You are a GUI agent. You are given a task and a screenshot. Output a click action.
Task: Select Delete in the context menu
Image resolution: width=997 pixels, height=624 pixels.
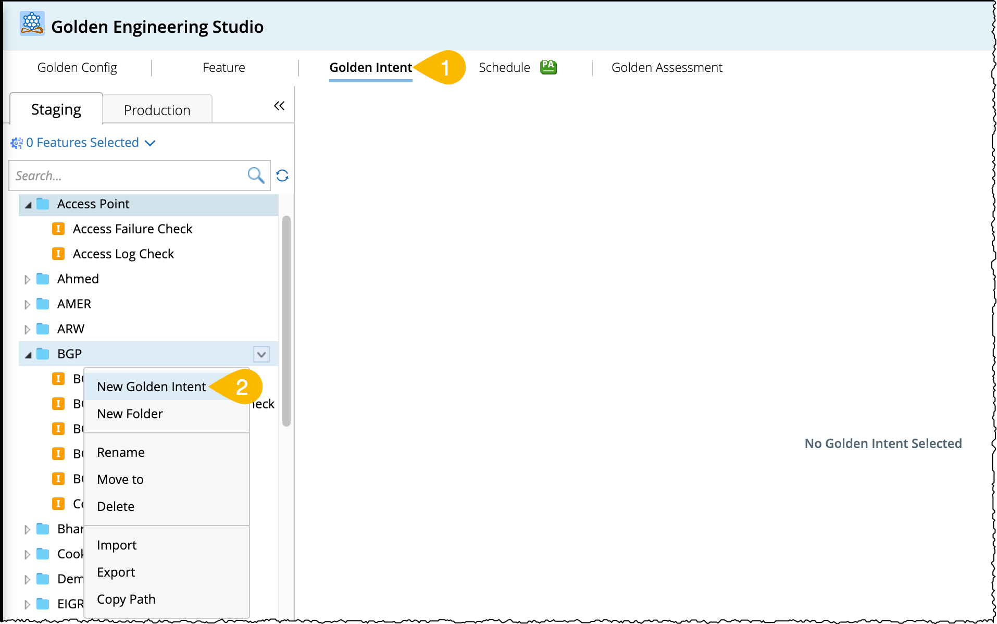pyautogui.click(x=115, y=506)
